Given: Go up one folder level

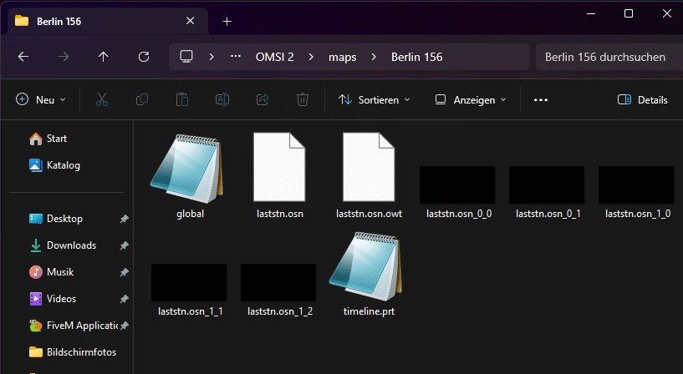Looking at the screenshot, I should (x=103, y=57).
